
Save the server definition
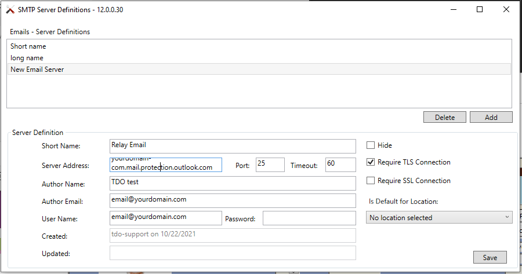[x=490, y=257]
